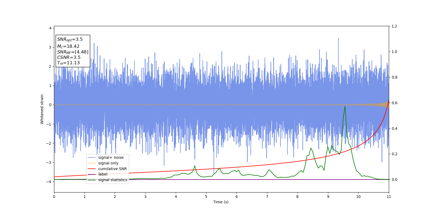Click the right axis tick label 0.6
This screenshot has height=216, width=432.
394,103
